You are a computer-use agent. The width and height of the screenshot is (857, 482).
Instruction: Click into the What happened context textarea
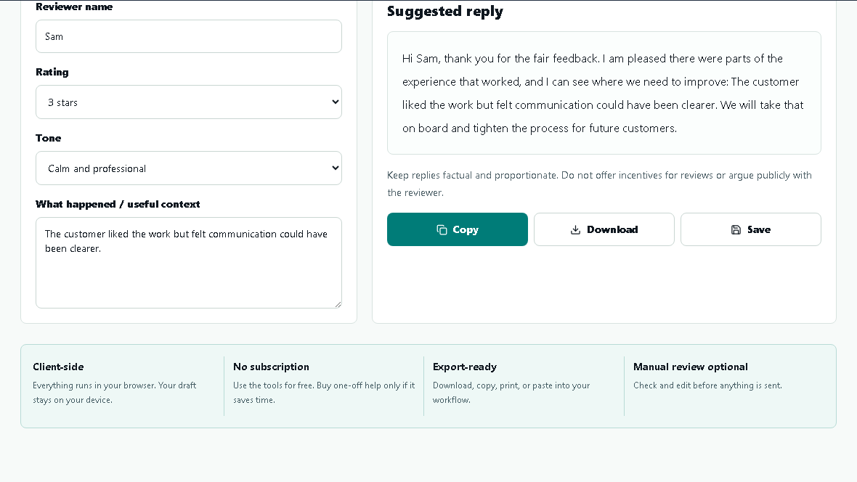click(x=189, y=263)
